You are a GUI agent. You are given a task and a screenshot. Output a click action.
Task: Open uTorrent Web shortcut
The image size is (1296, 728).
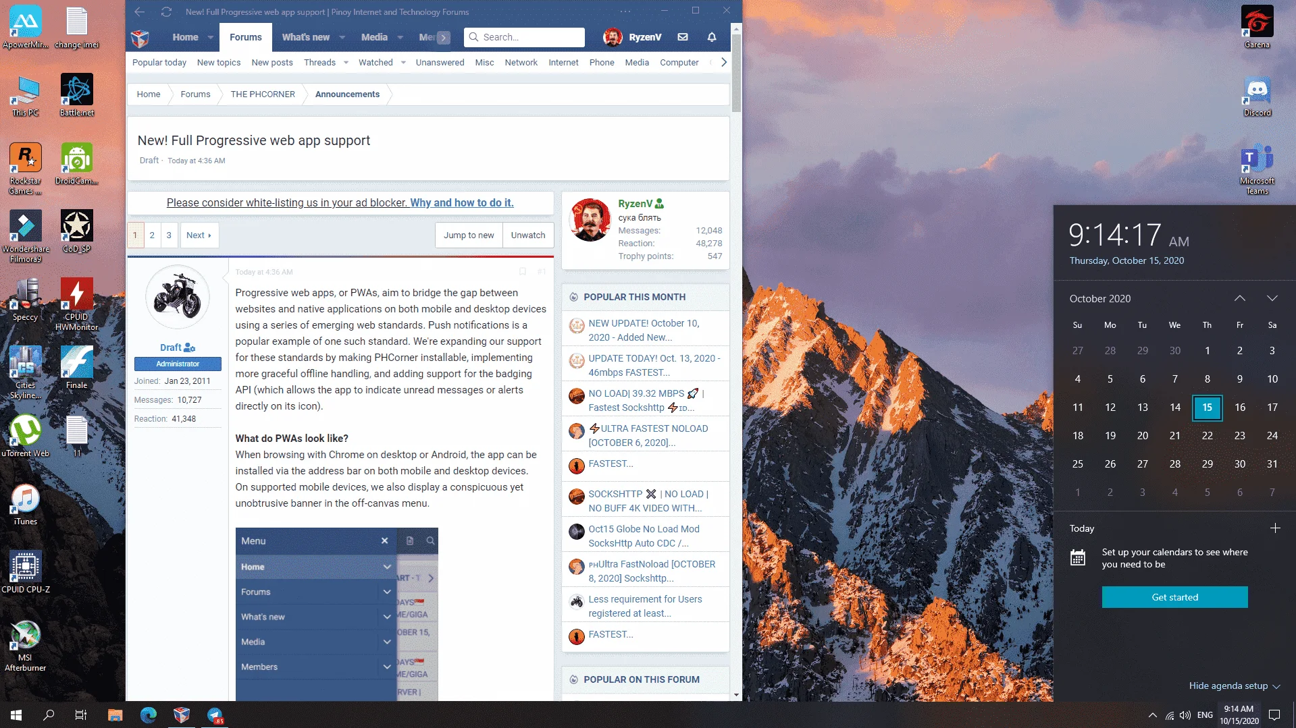[x=26, y=435]
